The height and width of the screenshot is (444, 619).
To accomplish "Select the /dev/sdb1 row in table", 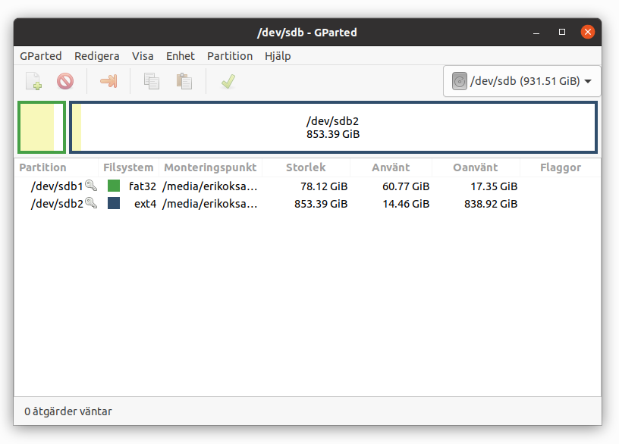I will pos(307,186).
